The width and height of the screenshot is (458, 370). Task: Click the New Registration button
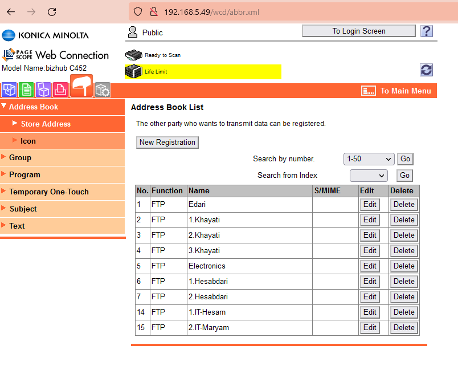167,142
